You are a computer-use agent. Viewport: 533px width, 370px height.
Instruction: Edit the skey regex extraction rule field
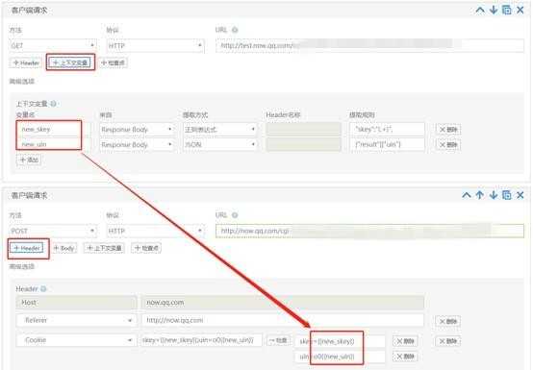tap(387, 130)
